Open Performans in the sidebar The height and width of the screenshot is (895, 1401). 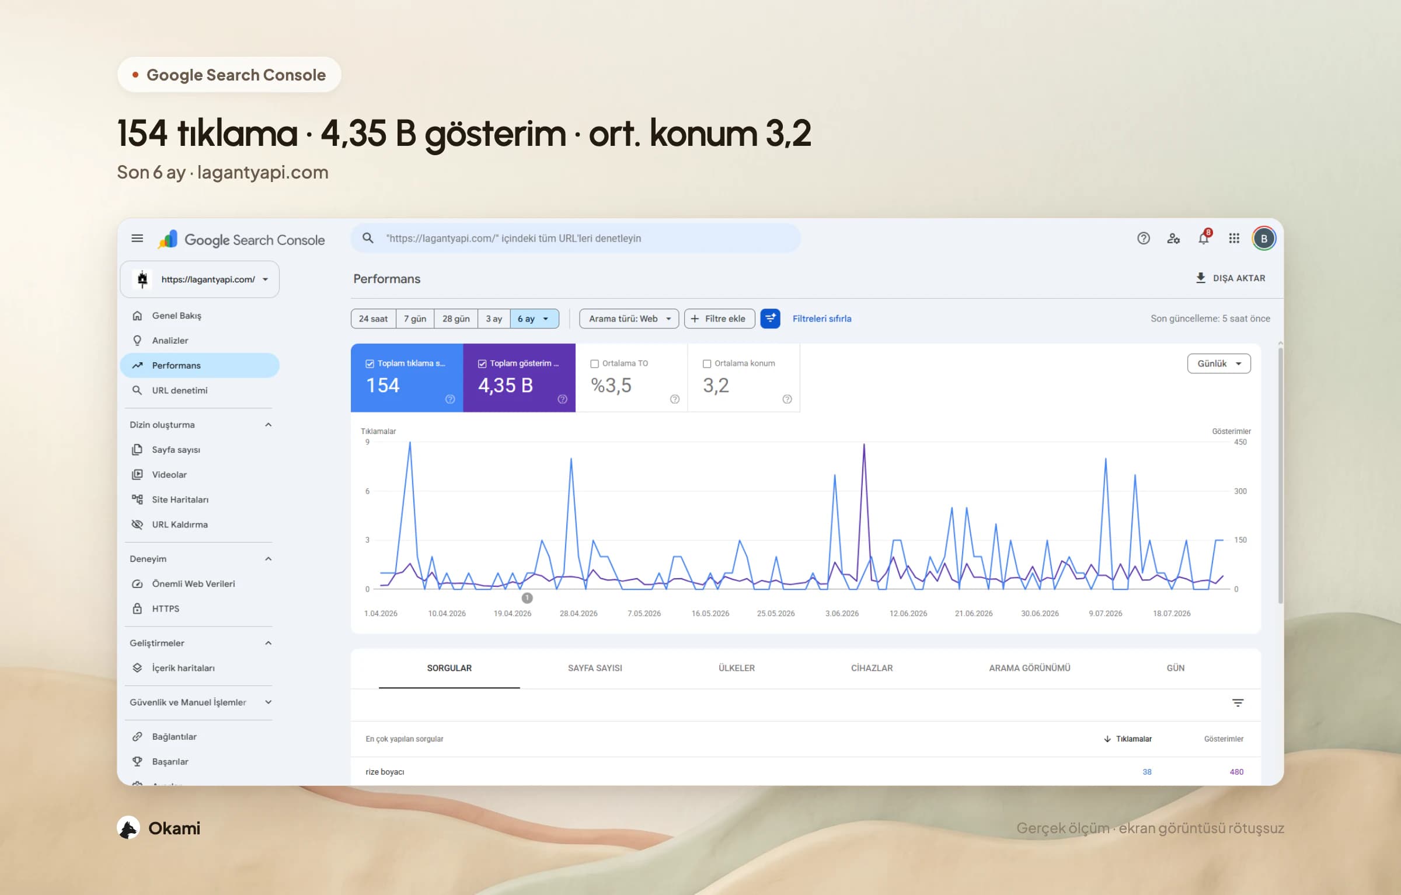click(x=200, y=365)
